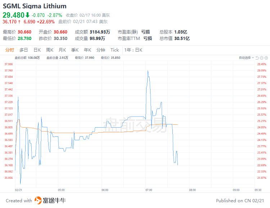Zoom in the chart with plus icon

coord(267,58)
